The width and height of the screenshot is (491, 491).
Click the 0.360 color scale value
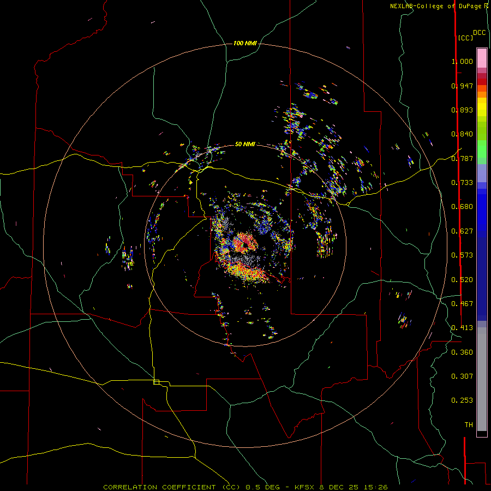pos(462,352)
